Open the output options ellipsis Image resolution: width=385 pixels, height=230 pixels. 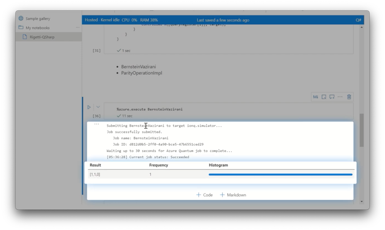tap(96, 124)
